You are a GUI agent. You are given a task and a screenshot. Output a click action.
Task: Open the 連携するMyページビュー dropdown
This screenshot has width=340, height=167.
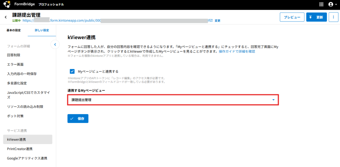[x=173, y=100]
